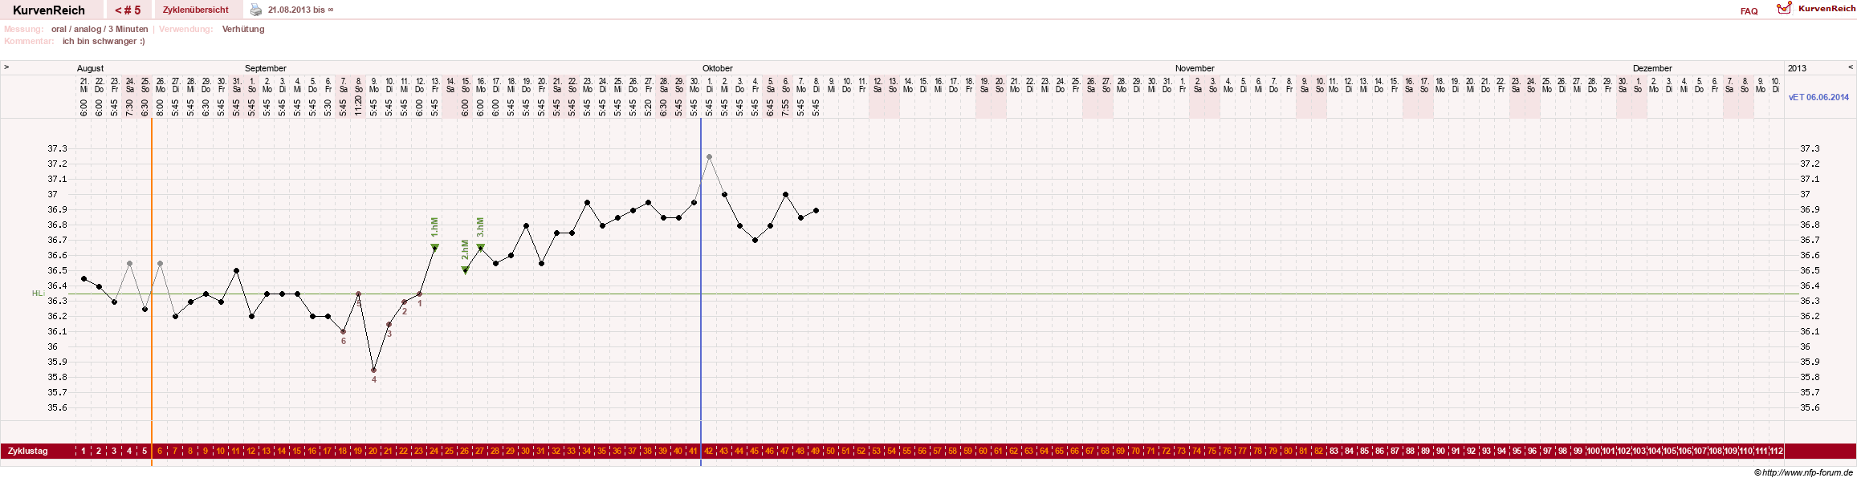1857x482 pixels.
Task: Click the 'oral / analog / 3 Minuten' measurement text
Action: click(x=100, y=29)
